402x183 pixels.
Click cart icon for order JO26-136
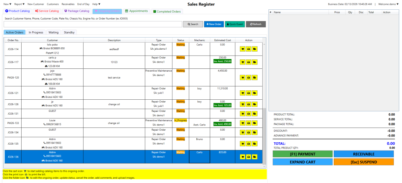(243, 157)
